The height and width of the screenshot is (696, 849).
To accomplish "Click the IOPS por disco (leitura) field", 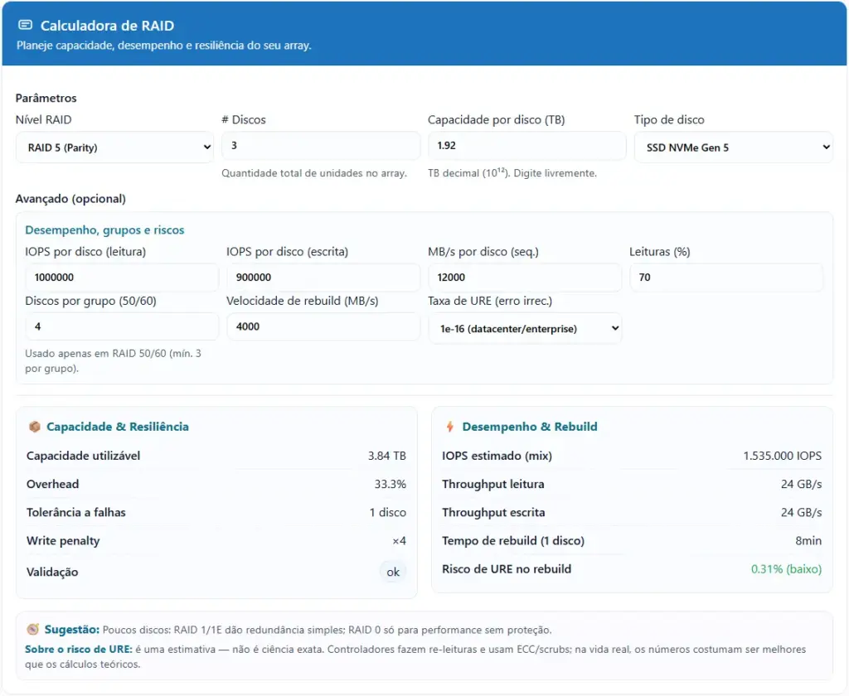I will pyautogui.click(x=122, y=277).
